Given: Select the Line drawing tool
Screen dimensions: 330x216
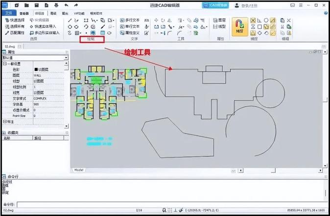Looking at the screenshot, I should [x=70, y=21].
